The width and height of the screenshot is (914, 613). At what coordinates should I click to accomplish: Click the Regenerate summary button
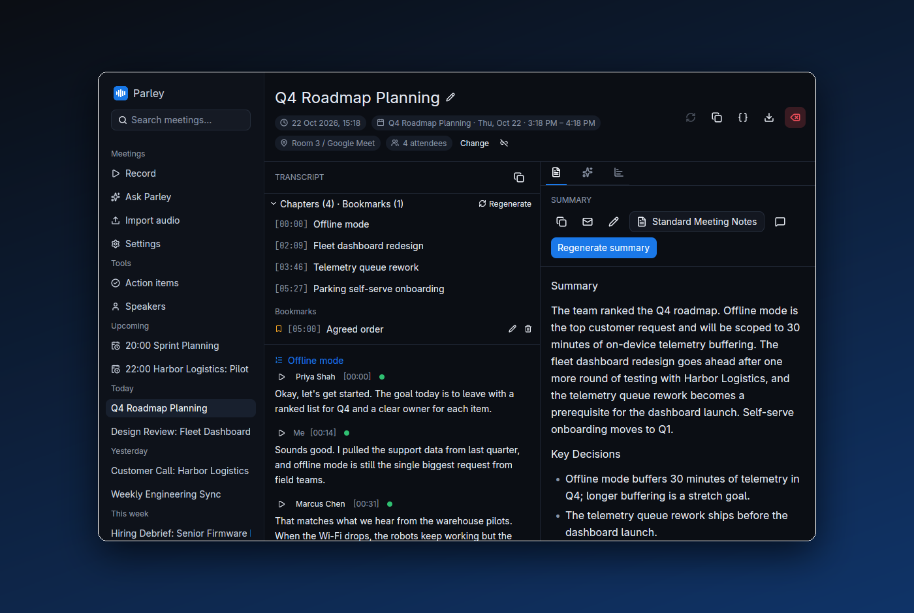tap(604, 248)
